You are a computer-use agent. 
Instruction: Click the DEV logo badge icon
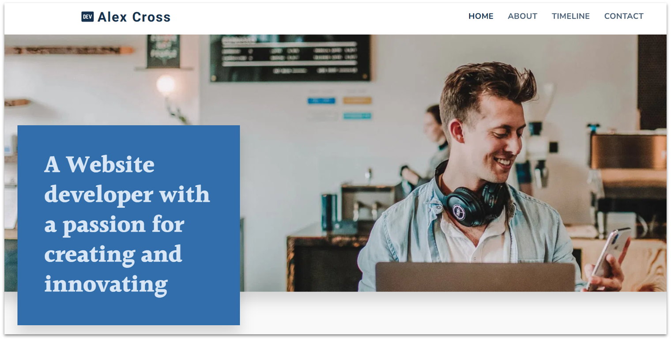87,17
